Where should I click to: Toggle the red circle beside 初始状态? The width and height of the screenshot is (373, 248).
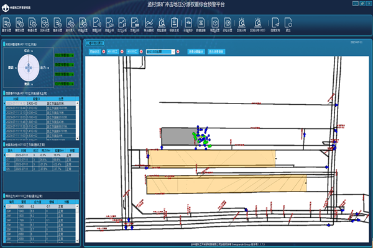click(x=104, y=52)
